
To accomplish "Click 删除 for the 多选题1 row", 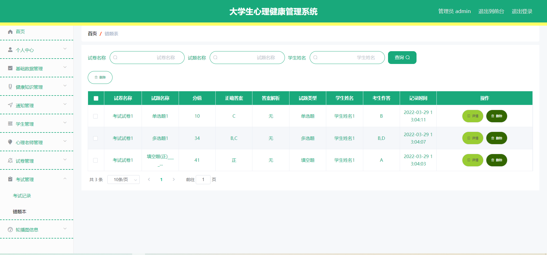I will click(497, 138).
